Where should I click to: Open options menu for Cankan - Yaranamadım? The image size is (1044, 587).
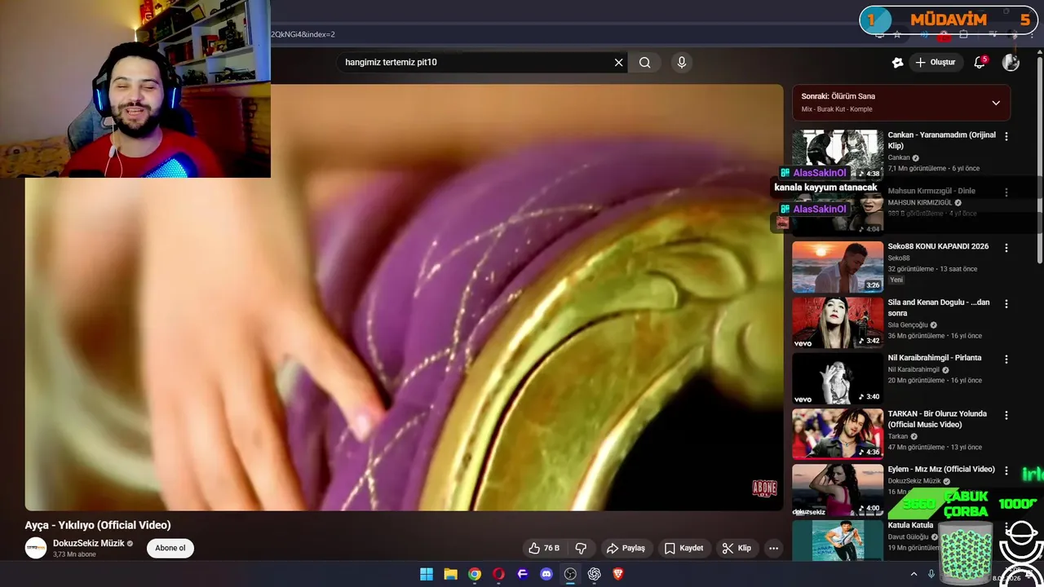1006,136
